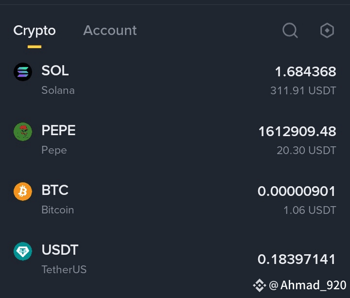Screen dimensions: 350x298
Task: Click the USDT balance 0.18397141
Action: (x=297, y=260)
